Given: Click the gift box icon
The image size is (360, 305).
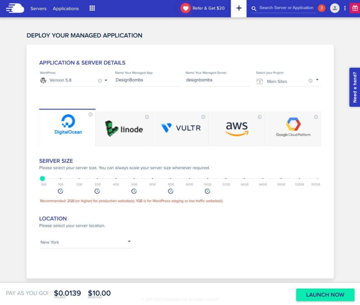Looking at the screenshot, I should point(355,8).
